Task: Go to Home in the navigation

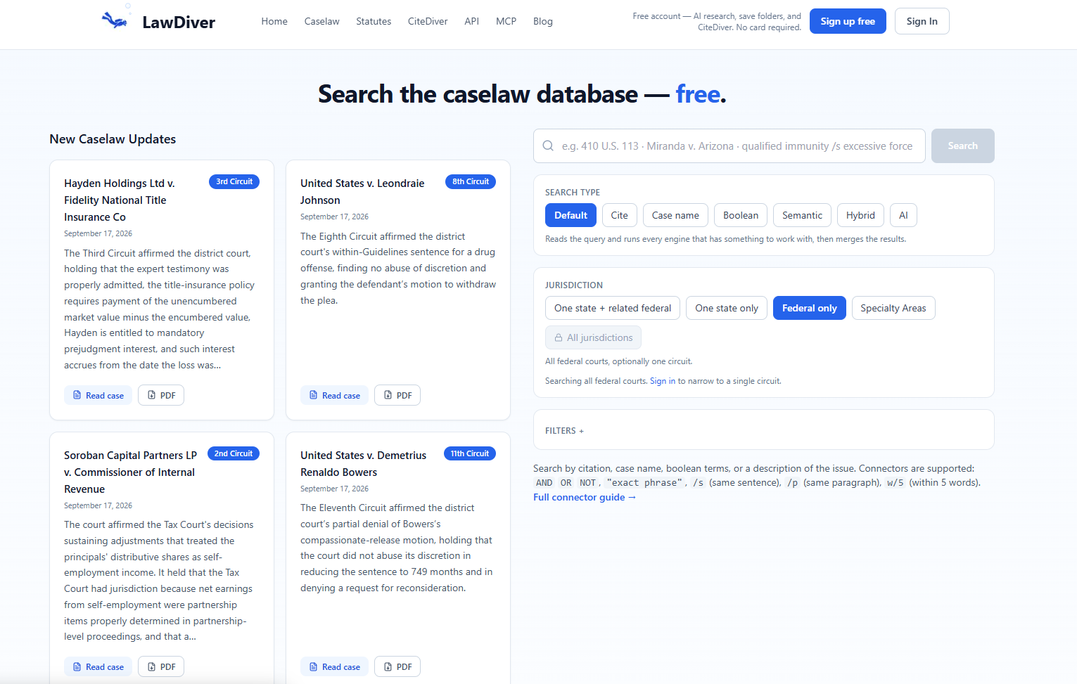Action: coord(274,21)
